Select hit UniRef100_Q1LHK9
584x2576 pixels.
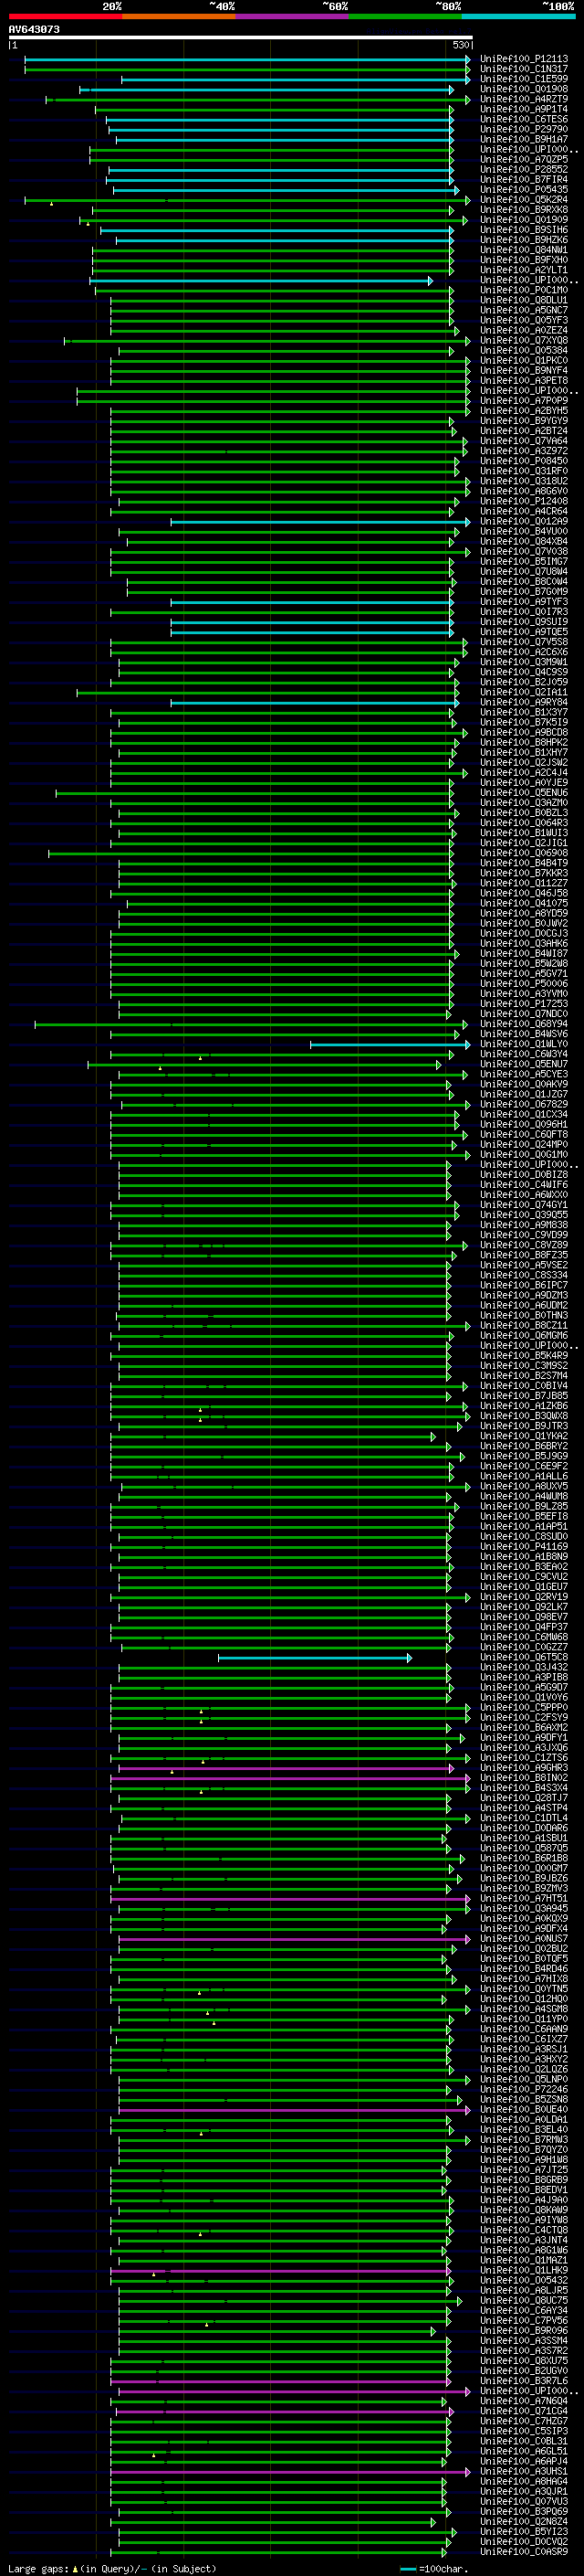[524, 2270]
